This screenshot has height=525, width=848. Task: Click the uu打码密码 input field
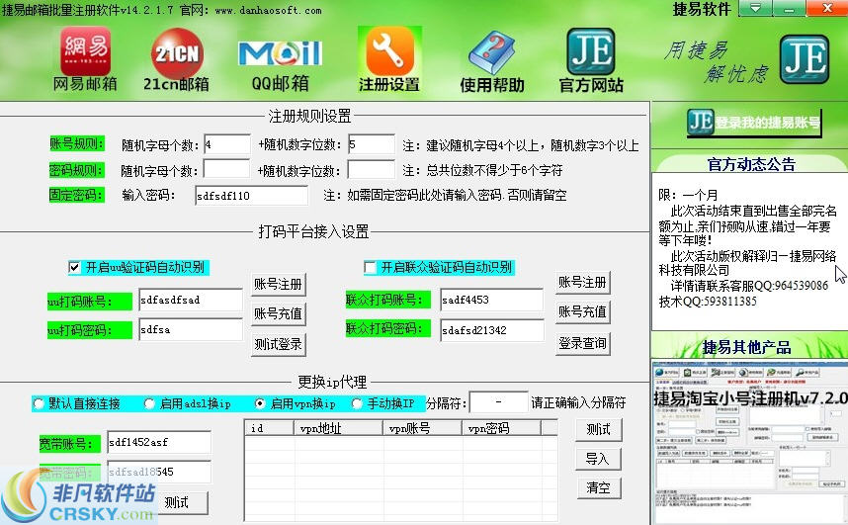(191, 329)
